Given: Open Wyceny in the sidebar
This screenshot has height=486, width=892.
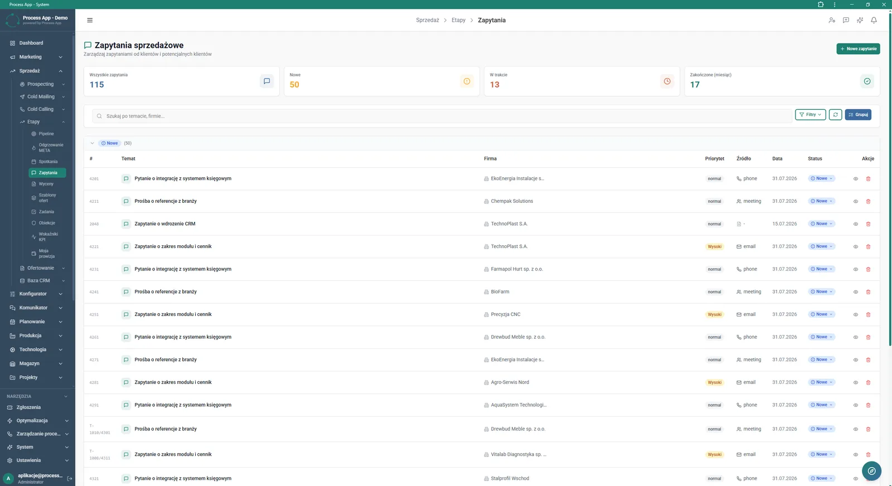Looking at the screenshot, I should (x=47, y=184).
